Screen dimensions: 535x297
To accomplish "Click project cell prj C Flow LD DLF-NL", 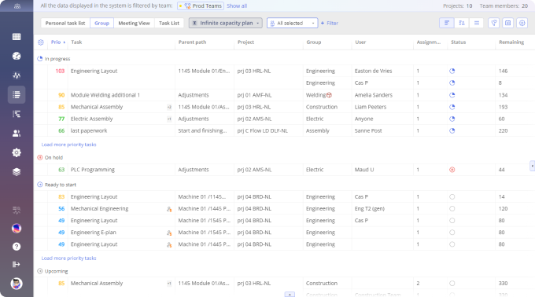I will [x=262, y=130].
